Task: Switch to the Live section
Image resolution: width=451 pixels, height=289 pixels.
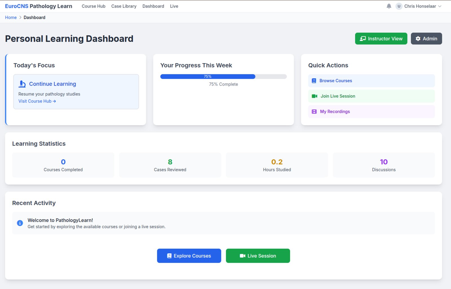Action: pos(174,6)
